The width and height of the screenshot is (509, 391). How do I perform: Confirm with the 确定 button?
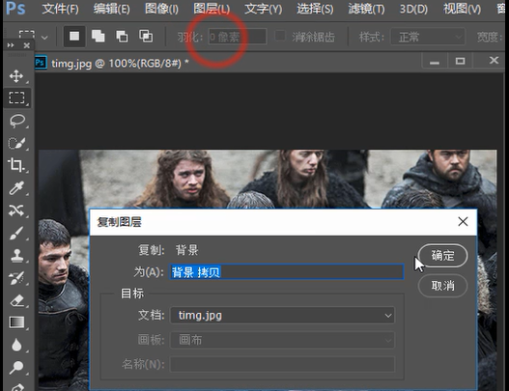pos(442,256)
